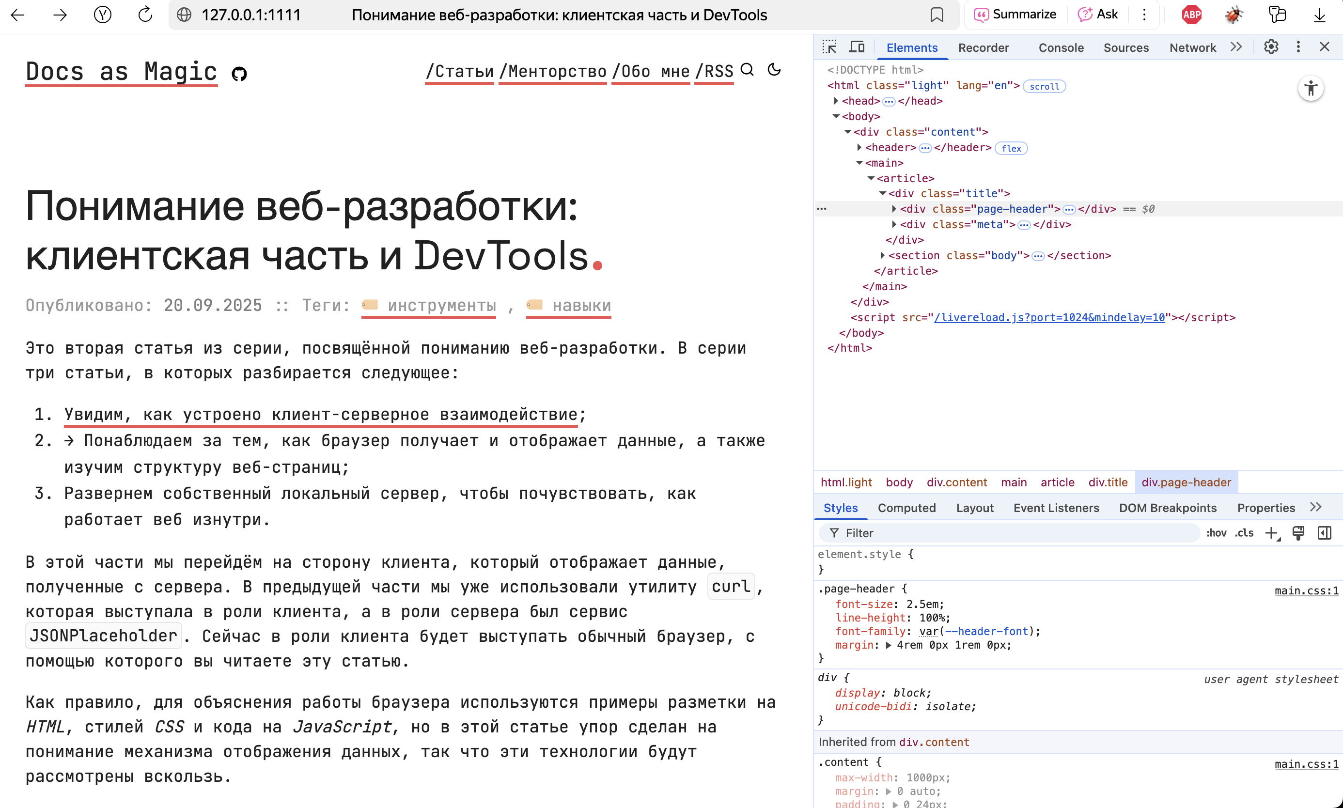Viewport: 1343px width, 808px height.
Task: Click the GitHub icon beside Docs as Magic
Action: [x=239, y=74]
